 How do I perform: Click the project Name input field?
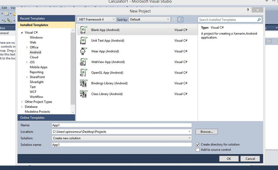(122, 125)
